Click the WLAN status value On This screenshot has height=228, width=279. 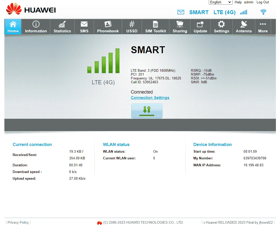(x=155, y=151)
